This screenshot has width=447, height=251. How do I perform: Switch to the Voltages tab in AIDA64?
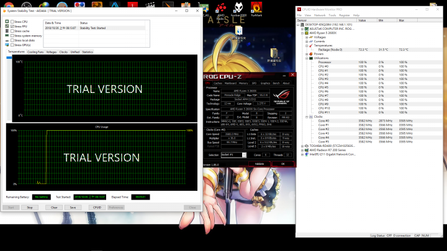point(52,52)
